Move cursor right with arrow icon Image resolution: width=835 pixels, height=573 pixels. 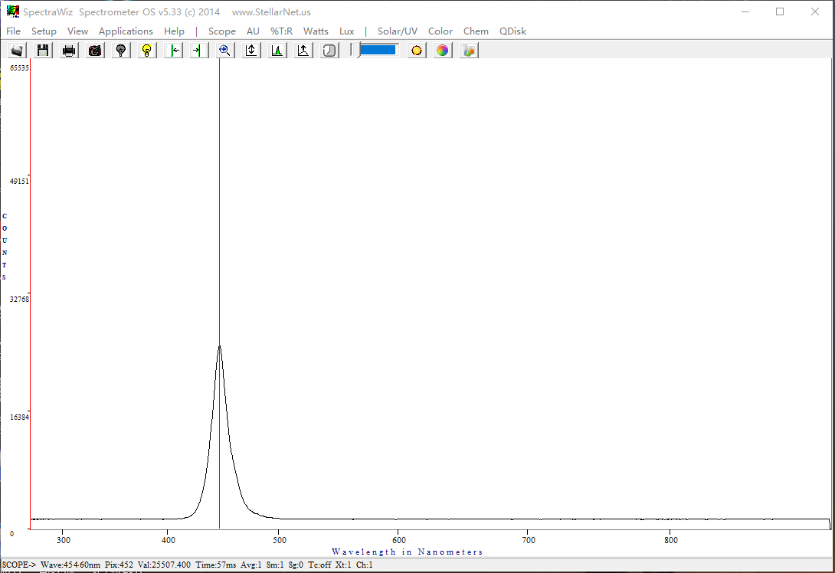[x=198, y=51]
